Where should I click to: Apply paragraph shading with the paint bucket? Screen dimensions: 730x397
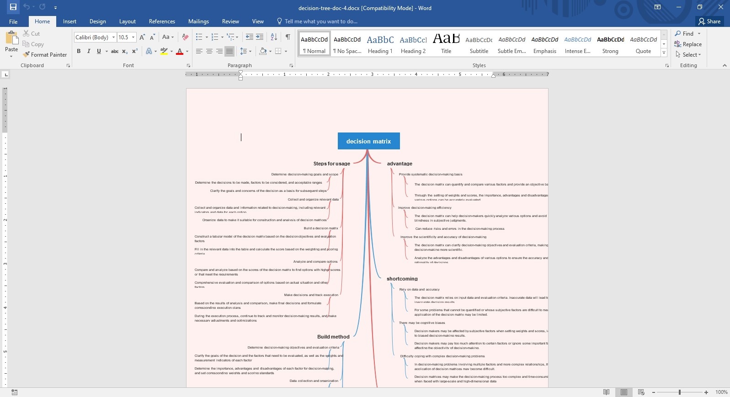coord(262,51)
